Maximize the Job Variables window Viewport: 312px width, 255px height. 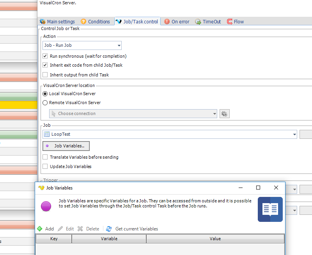pos(258,188)
